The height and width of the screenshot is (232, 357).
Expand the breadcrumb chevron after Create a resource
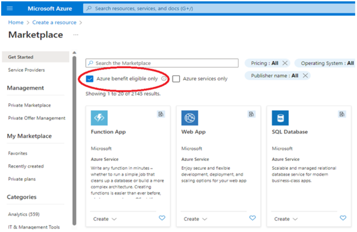coord(81,22)
